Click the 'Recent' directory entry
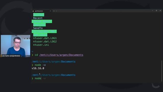This screenshot has width=163, height=92. tap(38, 18)
